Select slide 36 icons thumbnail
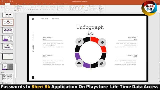Image resolution: width=160 pixels, height=90 pixels. click(x=8, y=77)
